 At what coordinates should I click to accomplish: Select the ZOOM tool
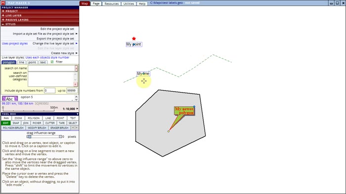(18, 118)
